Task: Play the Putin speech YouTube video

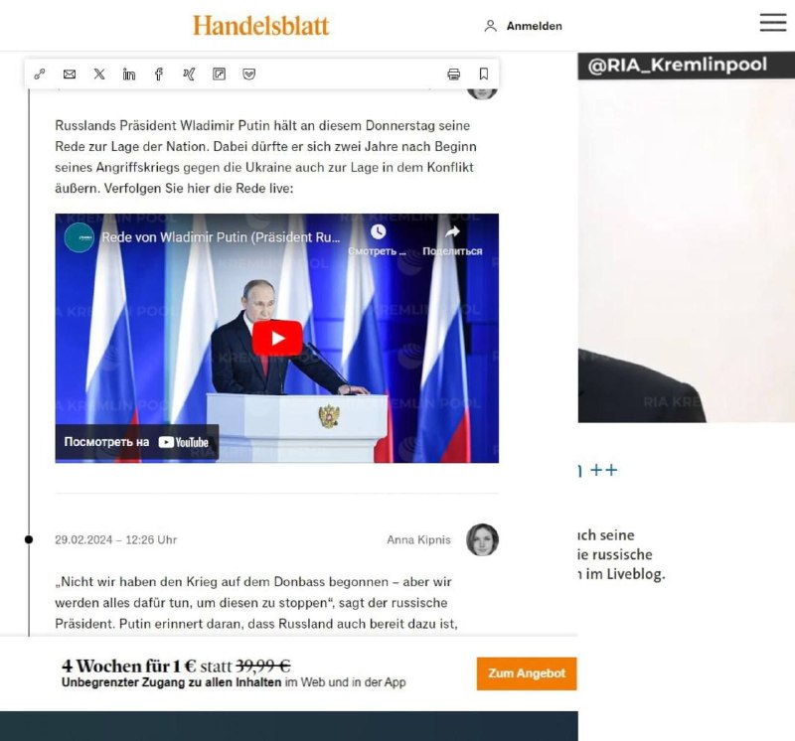Action: click(x=277, y=338)
